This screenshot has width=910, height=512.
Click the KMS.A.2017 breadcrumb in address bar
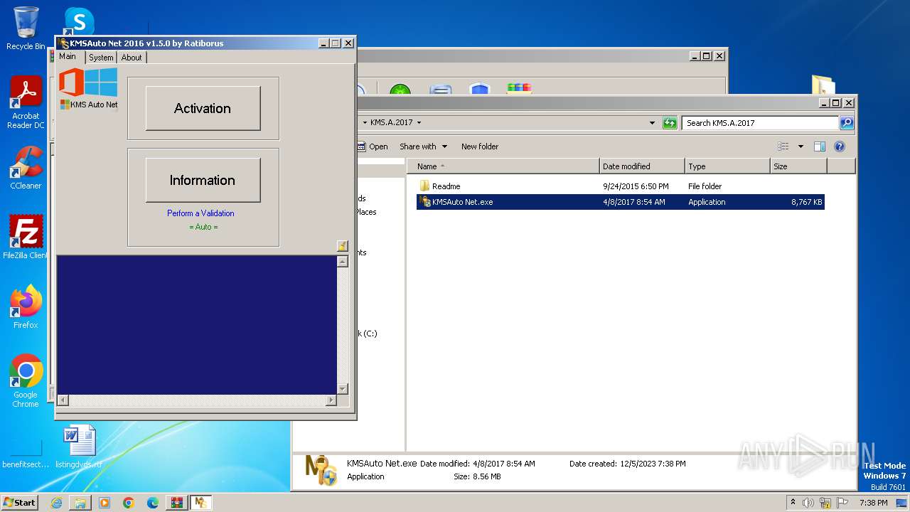[x=391, y=123]
